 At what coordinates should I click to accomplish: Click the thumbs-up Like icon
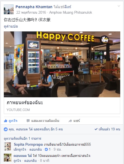point(5,121)
